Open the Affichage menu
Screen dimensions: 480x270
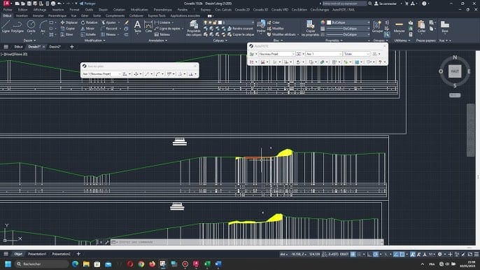(x=40, y=10)
